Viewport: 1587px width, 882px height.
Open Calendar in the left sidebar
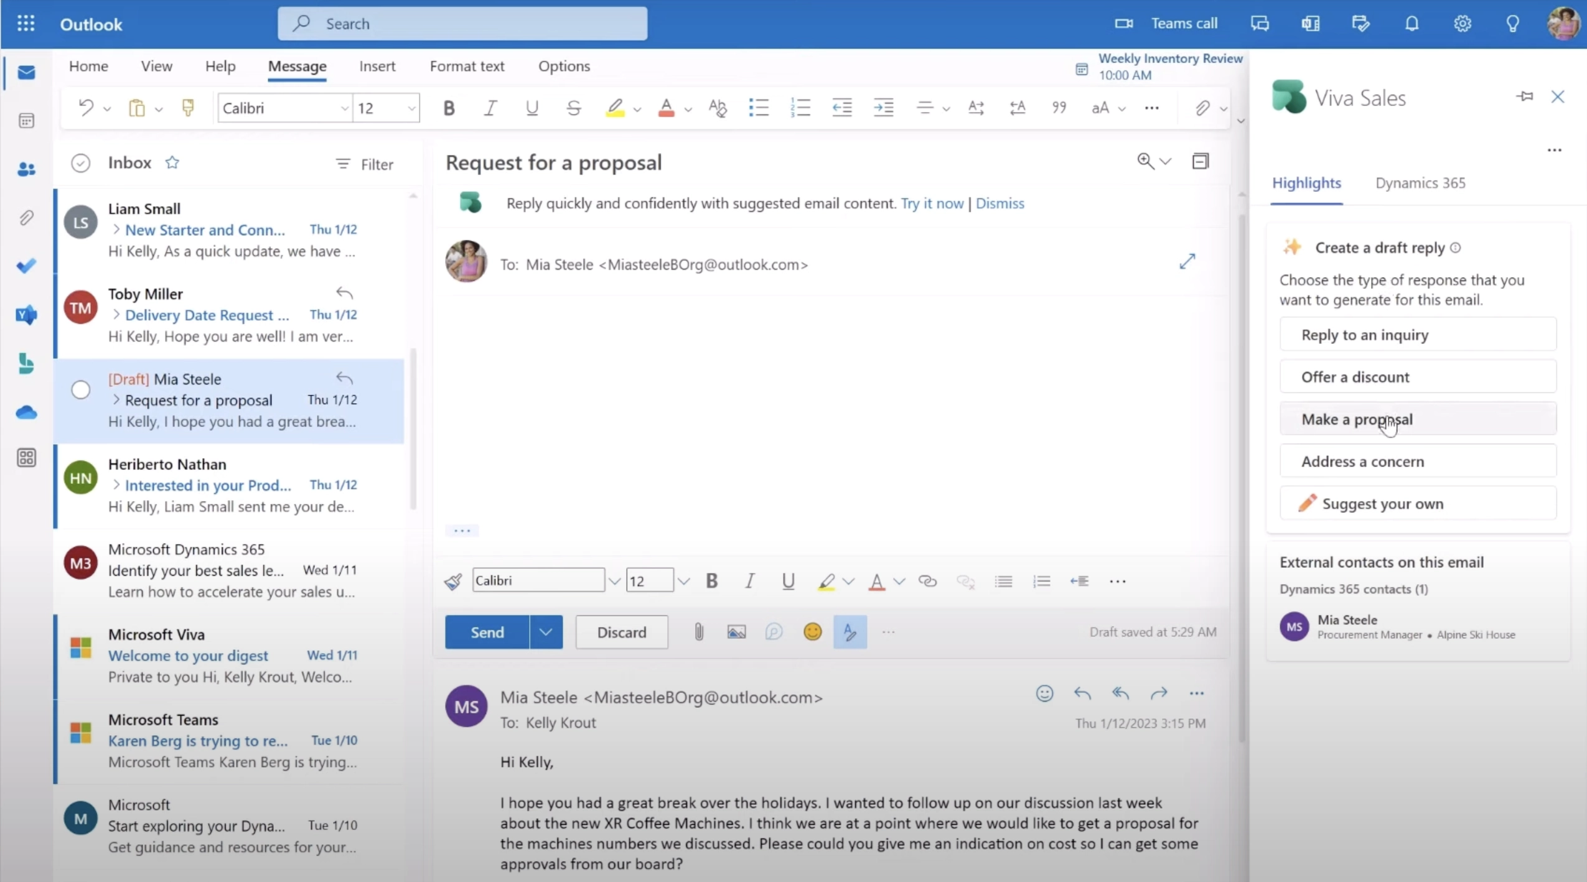click(x=26, y=121)
